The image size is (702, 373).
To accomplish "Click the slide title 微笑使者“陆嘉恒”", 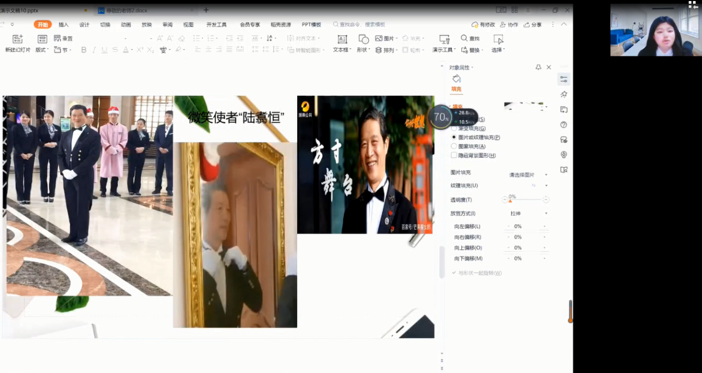I will click(236, 117).
